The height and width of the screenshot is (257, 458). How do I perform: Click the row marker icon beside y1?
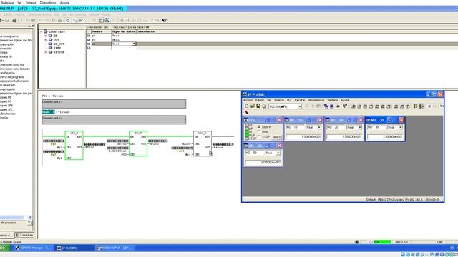pyautogui.click(x=89, y=36)
